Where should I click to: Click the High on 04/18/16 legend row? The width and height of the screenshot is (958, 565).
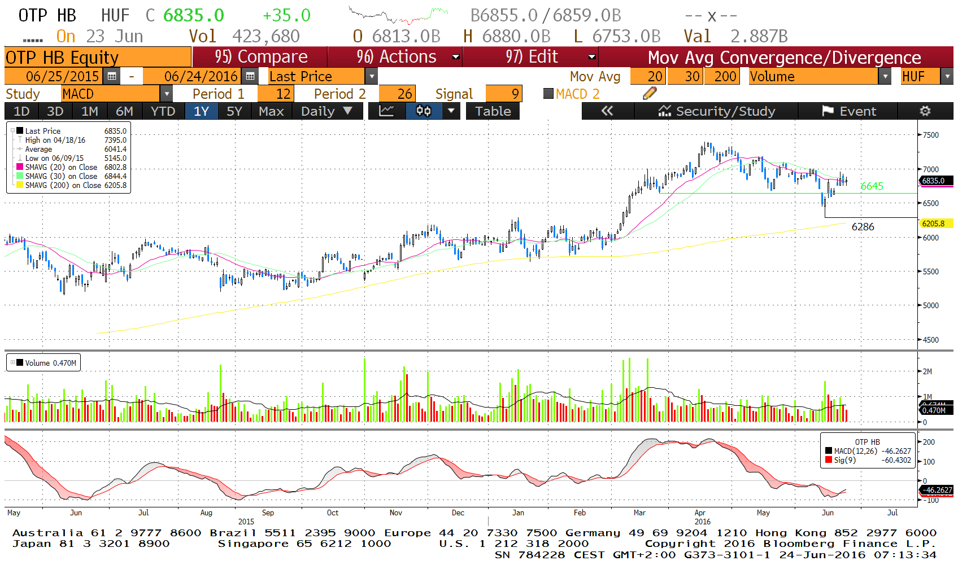72,140
